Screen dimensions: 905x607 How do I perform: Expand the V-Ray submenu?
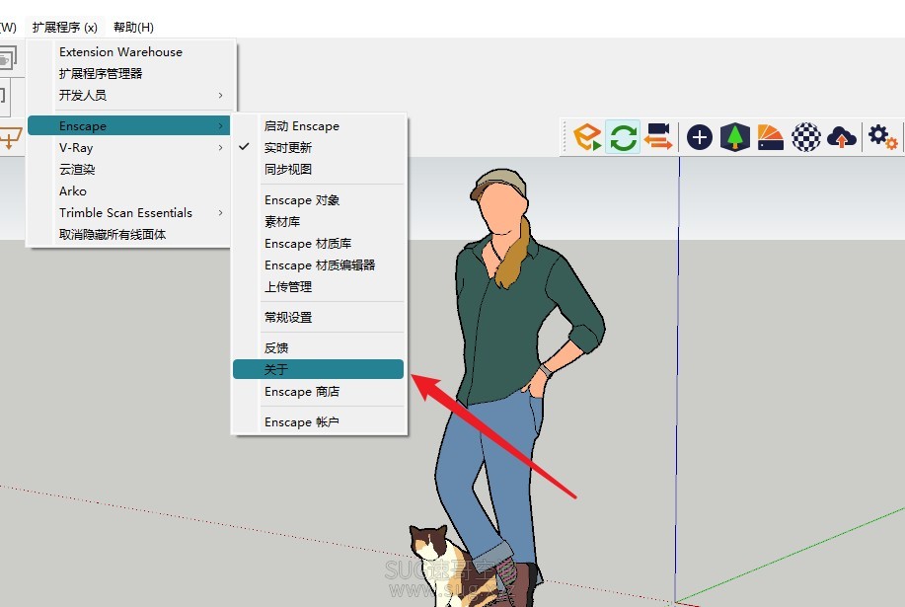coord(130,148)
